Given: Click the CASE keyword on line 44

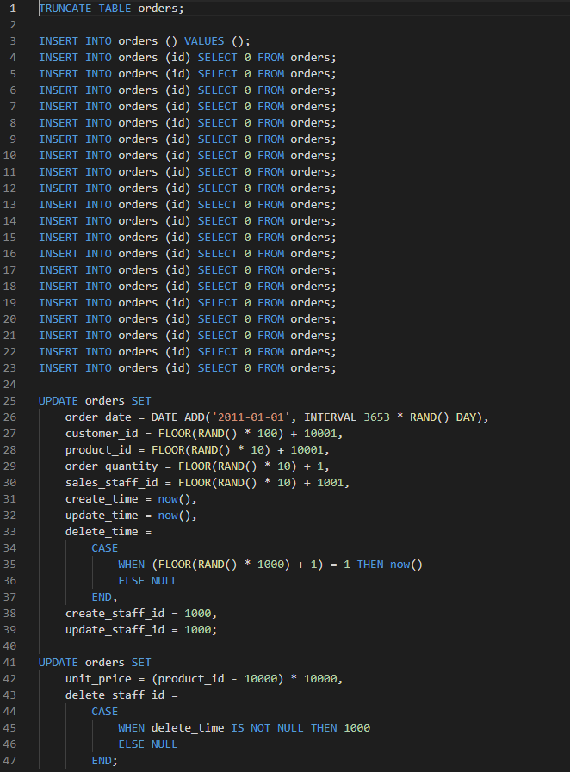Looking at the screenshot, I should [105, 711].
